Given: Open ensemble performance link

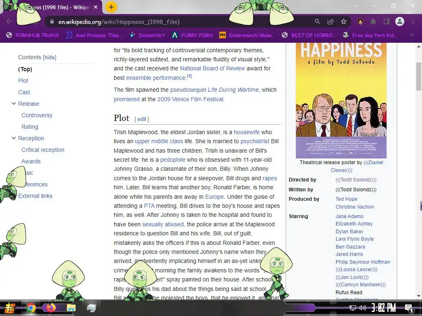Looking at the screenshot, I should [x=156, y=78].
